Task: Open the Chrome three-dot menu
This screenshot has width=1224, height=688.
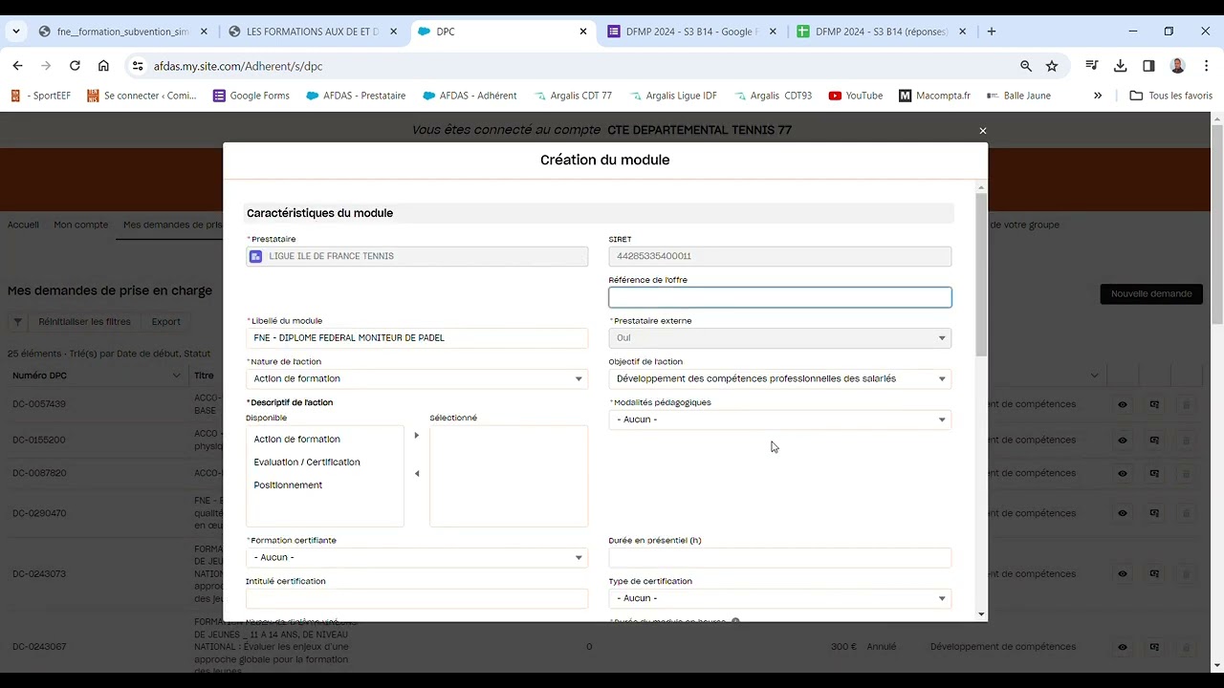Action: pos(1205,66)
